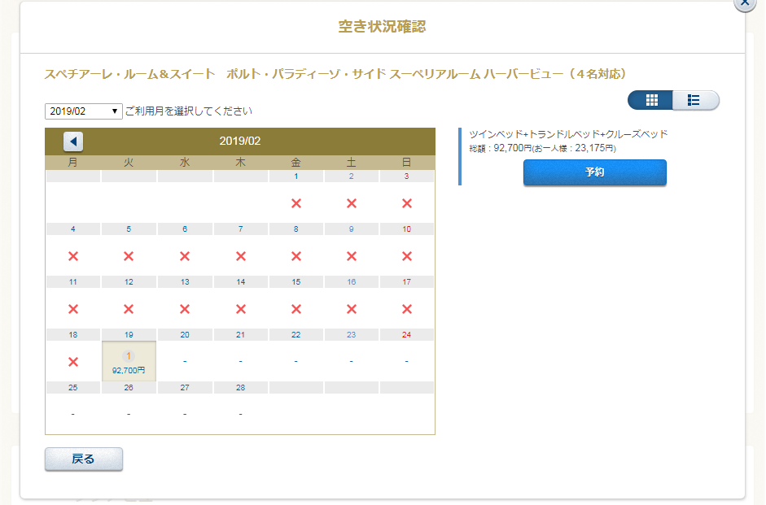The image size is (766, 505).
Task: Click the unavailable X on February 13
Action: pyautogui.click(x=184, y=309)
